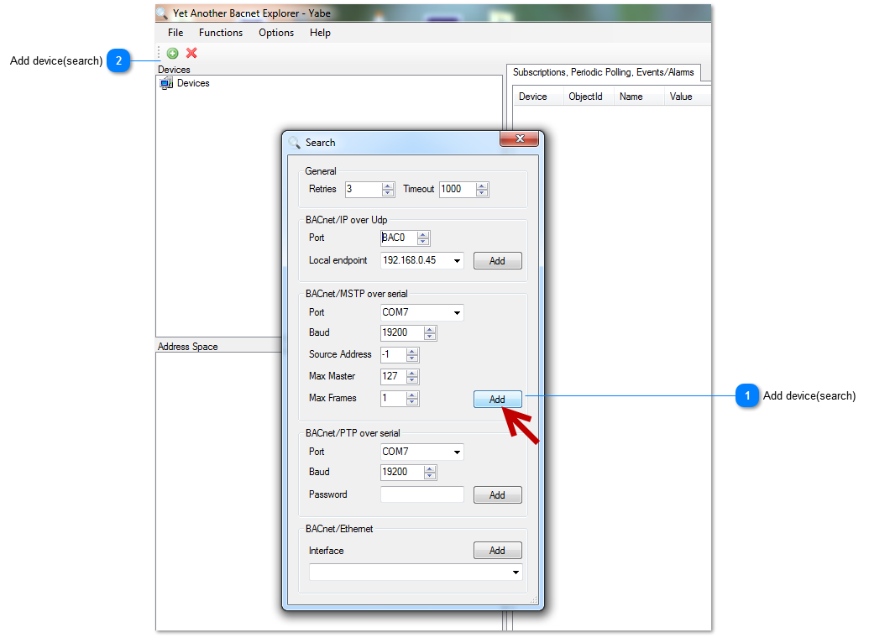Select the Devices root tree node
Screen dimensions: 869x638
[x=185, y=83]
